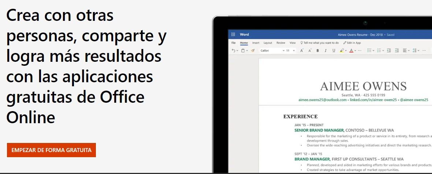Click the Grow Font icon
The image size is (432, 174).
[302, 50]
